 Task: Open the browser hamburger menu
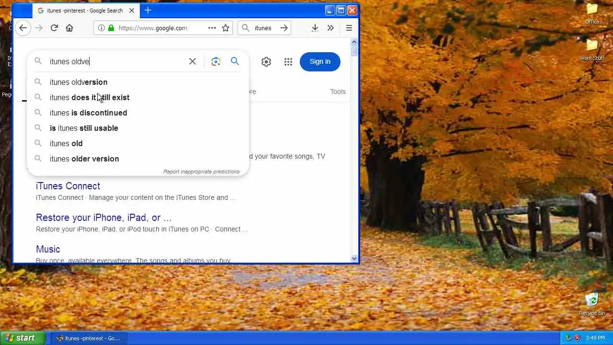point(349,28)
